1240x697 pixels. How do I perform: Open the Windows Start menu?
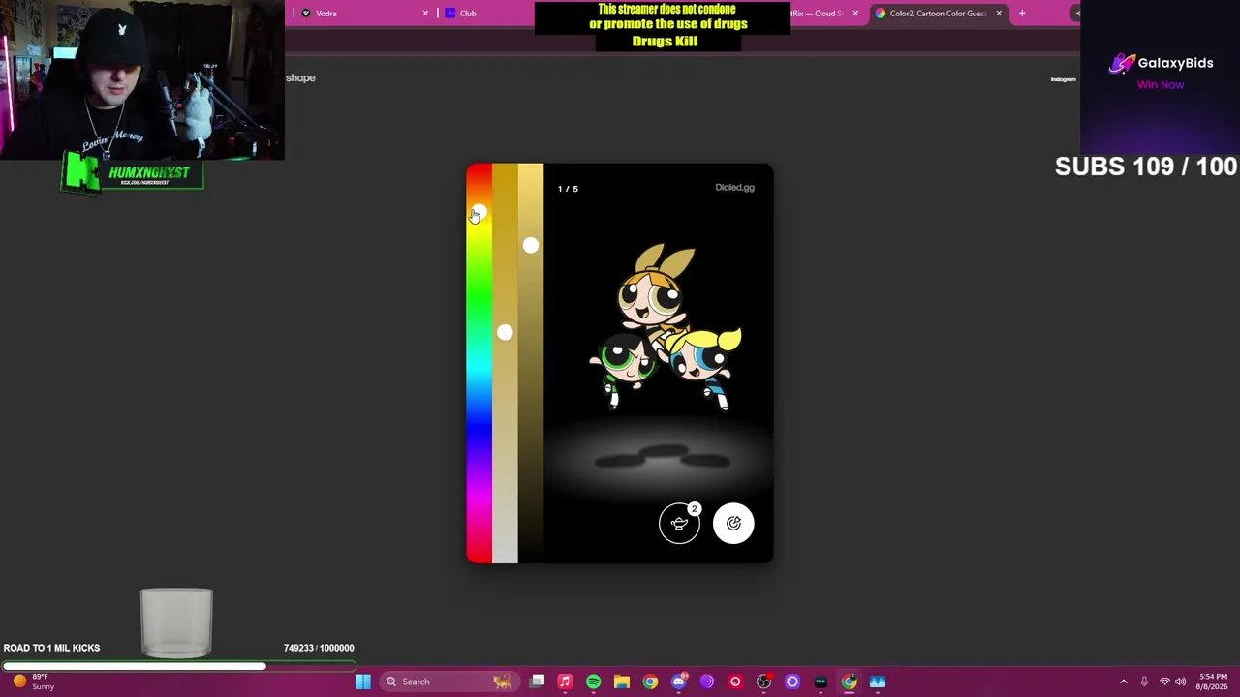(x=363, y=682)
